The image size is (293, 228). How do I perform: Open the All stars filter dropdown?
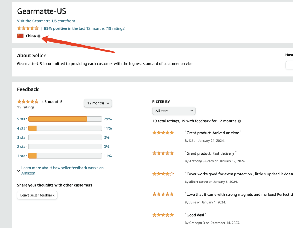pyautogui.click(x=174, y=111)
